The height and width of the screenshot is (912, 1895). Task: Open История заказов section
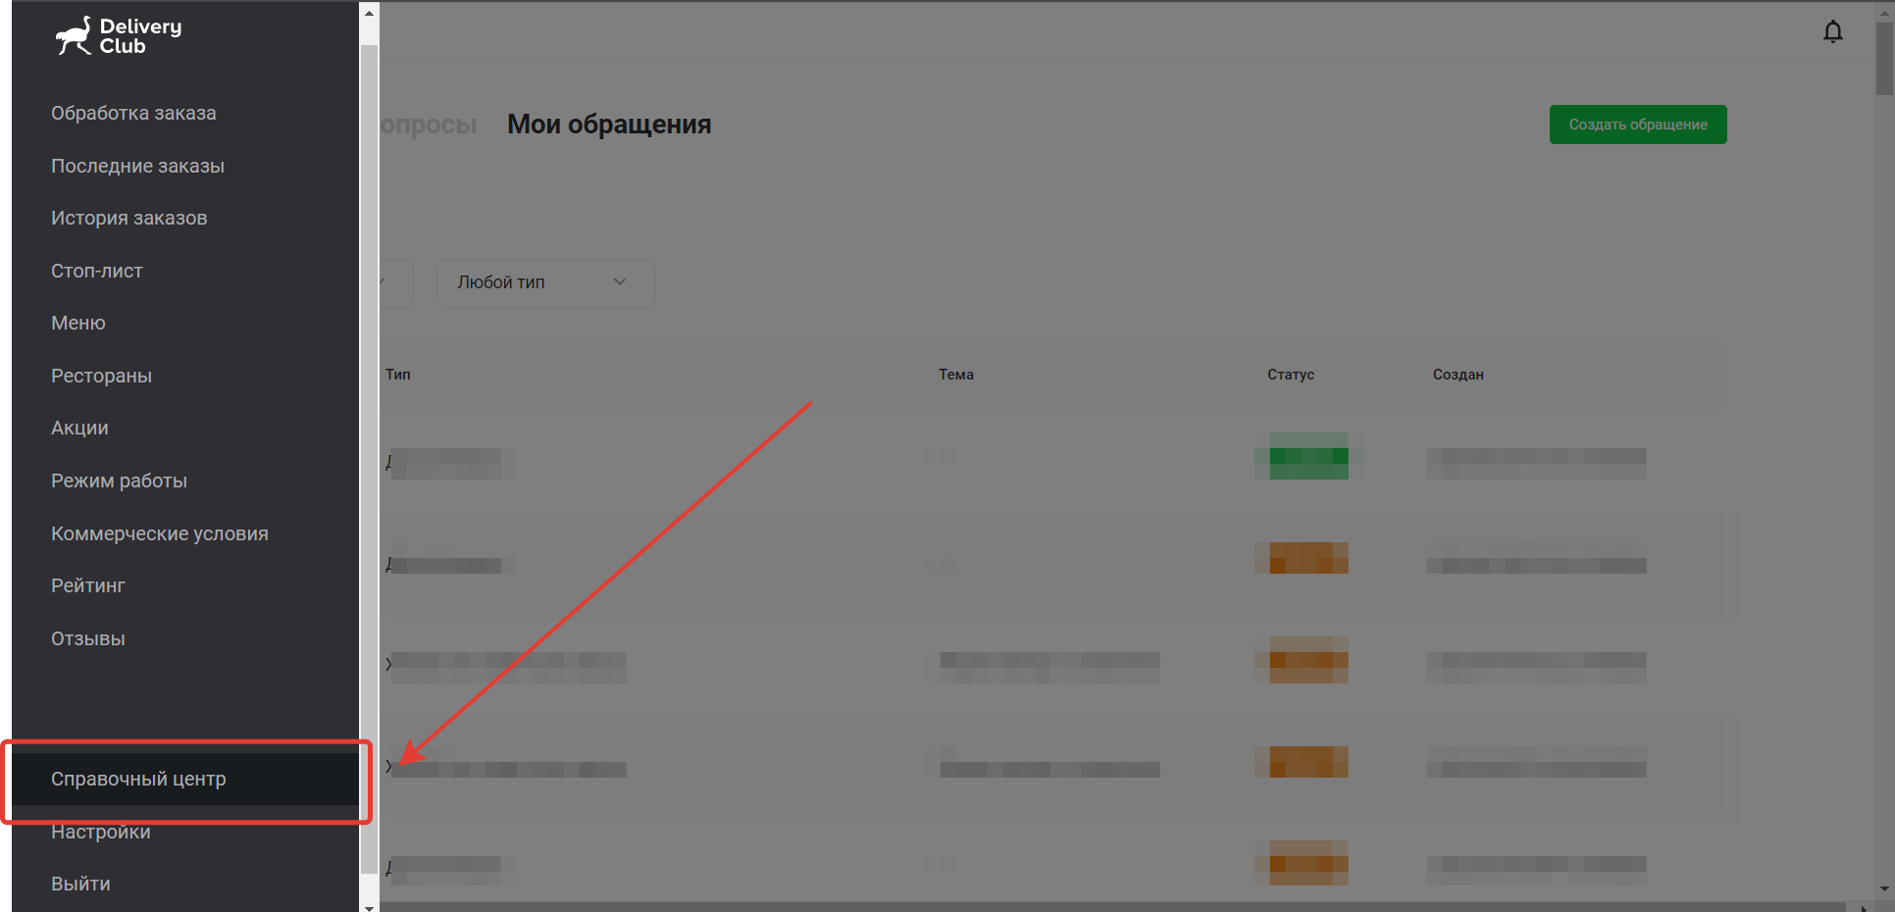tap(128, 218)
